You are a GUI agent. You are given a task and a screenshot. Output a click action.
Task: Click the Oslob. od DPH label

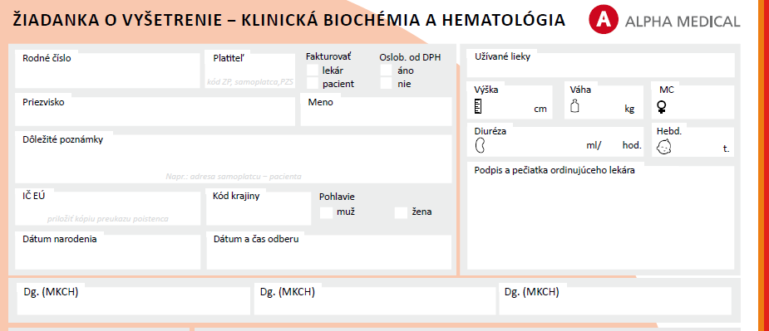pos(410,57)
